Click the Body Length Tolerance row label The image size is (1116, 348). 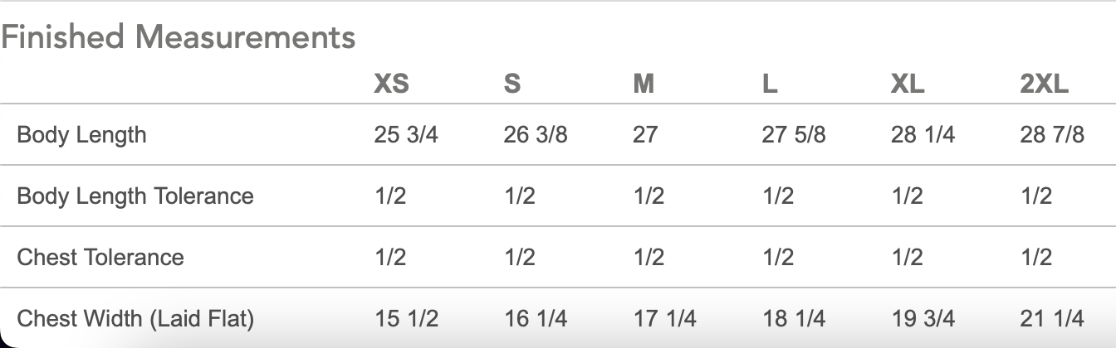point(135,196)
